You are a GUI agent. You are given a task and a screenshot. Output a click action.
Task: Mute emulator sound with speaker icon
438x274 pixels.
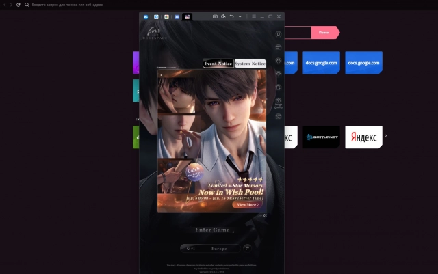click(x=223, y=17)
